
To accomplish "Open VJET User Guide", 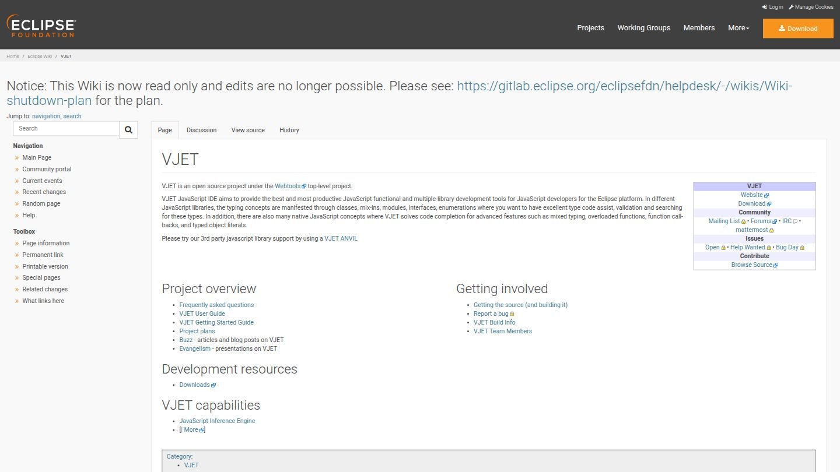I will 202,314.
